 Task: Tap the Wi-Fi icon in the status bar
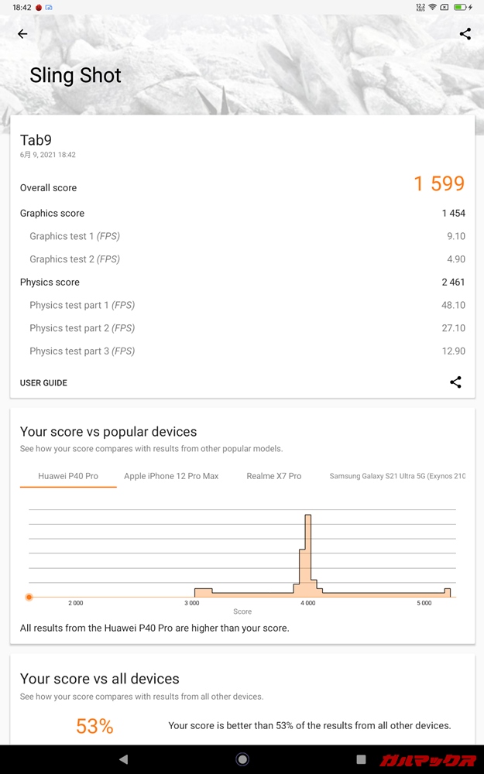click(x=431, y=7)
